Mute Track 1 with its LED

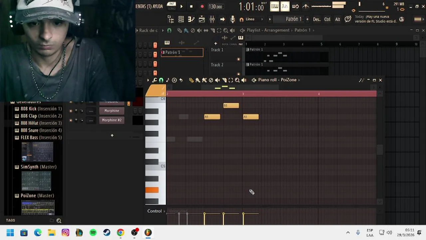click(238, 59)
